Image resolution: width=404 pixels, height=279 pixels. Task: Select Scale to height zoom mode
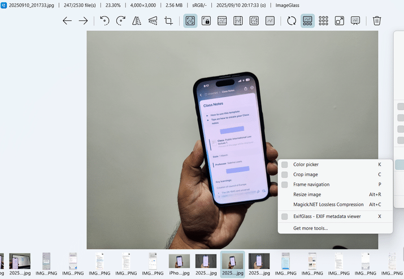pos(238,21)
